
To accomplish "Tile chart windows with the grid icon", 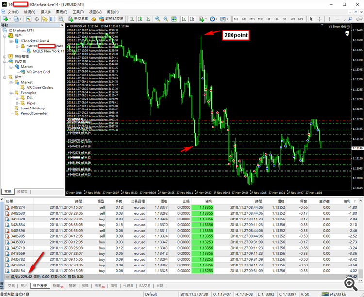I will (174, 19).
